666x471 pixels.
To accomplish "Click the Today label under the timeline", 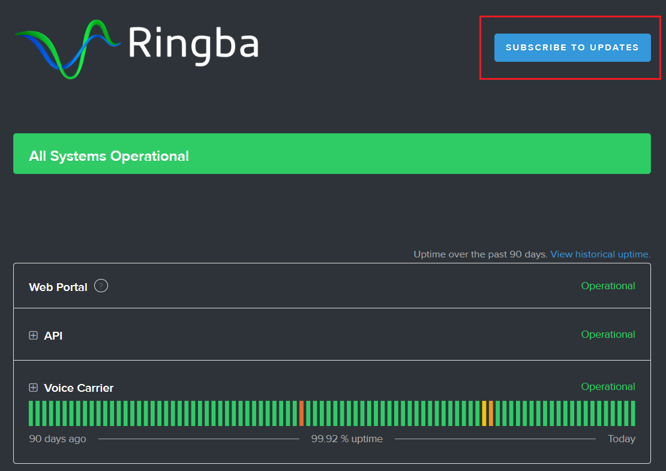I will pyautogui.click(x=622, y=439).
